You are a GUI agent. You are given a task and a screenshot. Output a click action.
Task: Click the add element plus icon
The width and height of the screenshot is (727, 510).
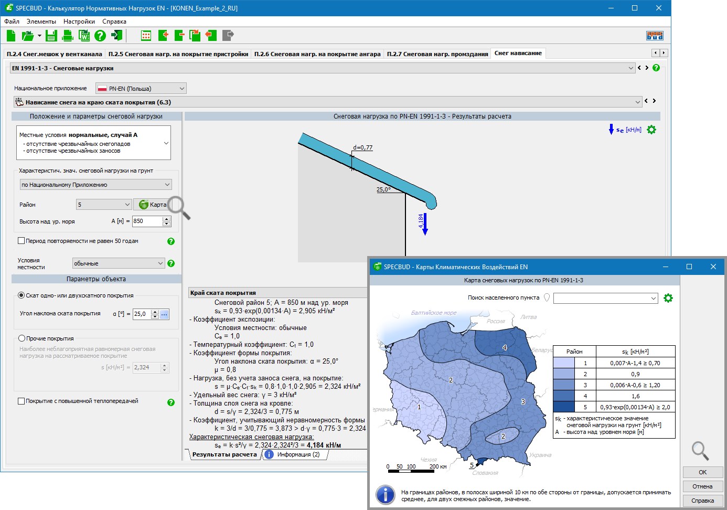click(x=163, y=36)
